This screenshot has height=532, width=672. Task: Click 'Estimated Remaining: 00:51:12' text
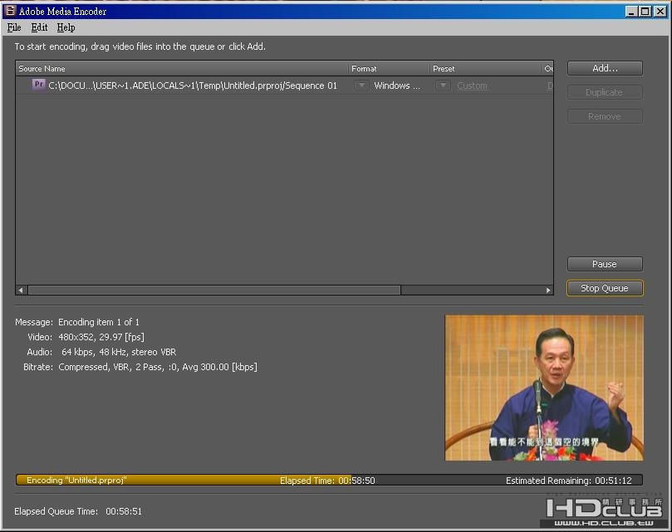tap(569, 481)
